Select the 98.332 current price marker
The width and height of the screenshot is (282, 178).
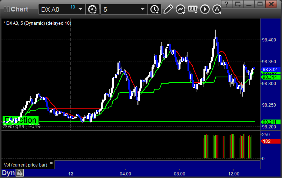270,70
